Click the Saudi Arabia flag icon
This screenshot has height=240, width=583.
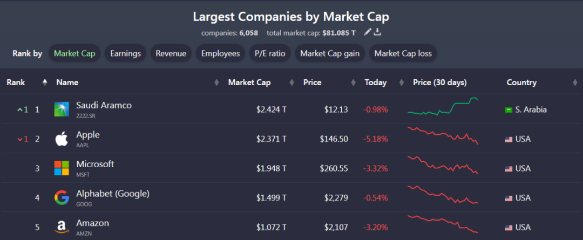(x=508, y=110)
